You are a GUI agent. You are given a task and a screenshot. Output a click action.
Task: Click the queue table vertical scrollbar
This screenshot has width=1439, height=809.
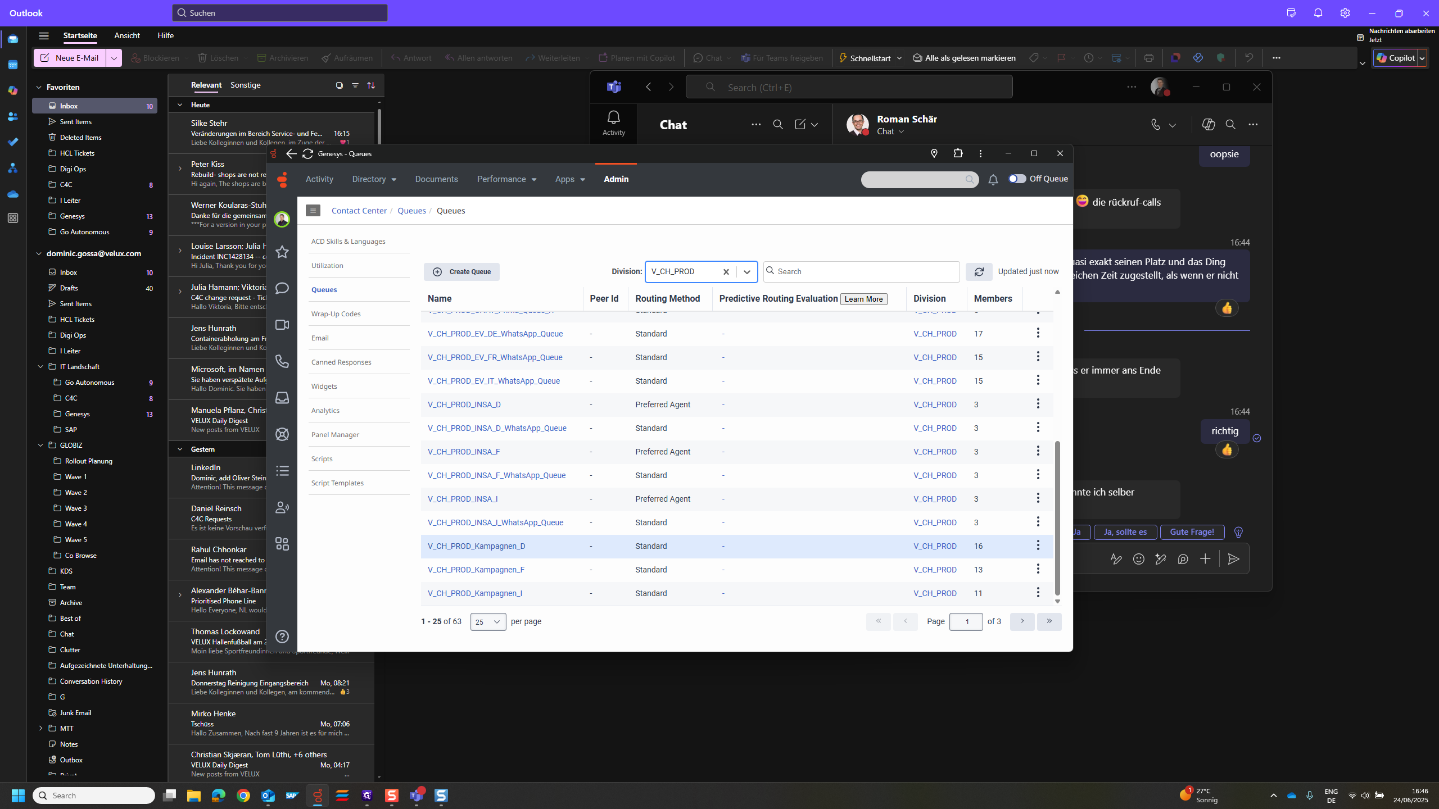(1057, 517)
